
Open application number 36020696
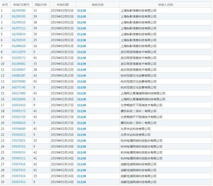(x=18, y=99)
